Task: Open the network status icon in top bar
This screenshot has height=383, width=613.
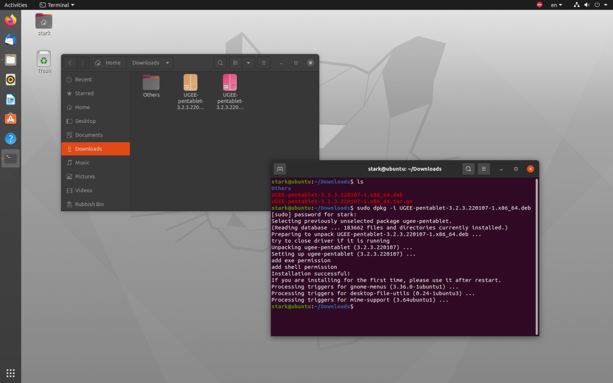Action: point(577,5)
